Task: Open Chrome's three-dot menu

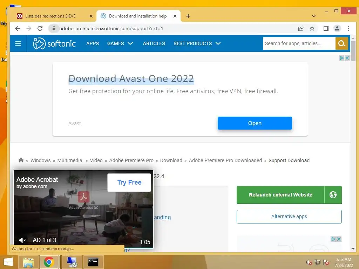Action: pyautogui.click(x=348, y=28)
